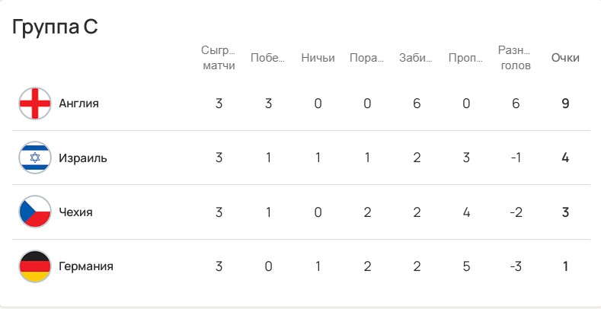601x309 pixels.
Task: Click the Побе... wins column header
Action: [268, 59]
